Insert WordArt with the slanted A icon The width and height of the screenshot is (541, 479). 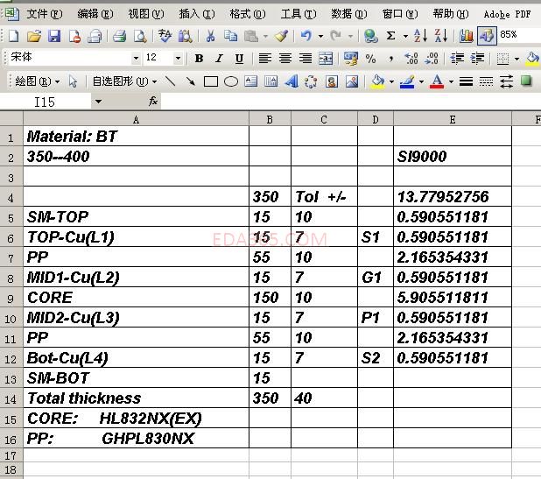point(292,81)
